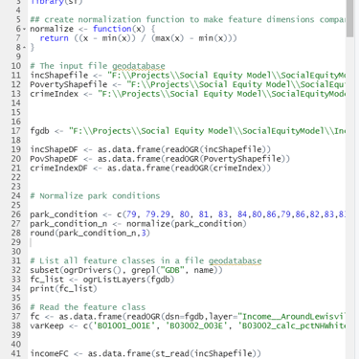Click 'crimeIndexDF' on line 21
The image size is (359, 359).
(58, 168)
